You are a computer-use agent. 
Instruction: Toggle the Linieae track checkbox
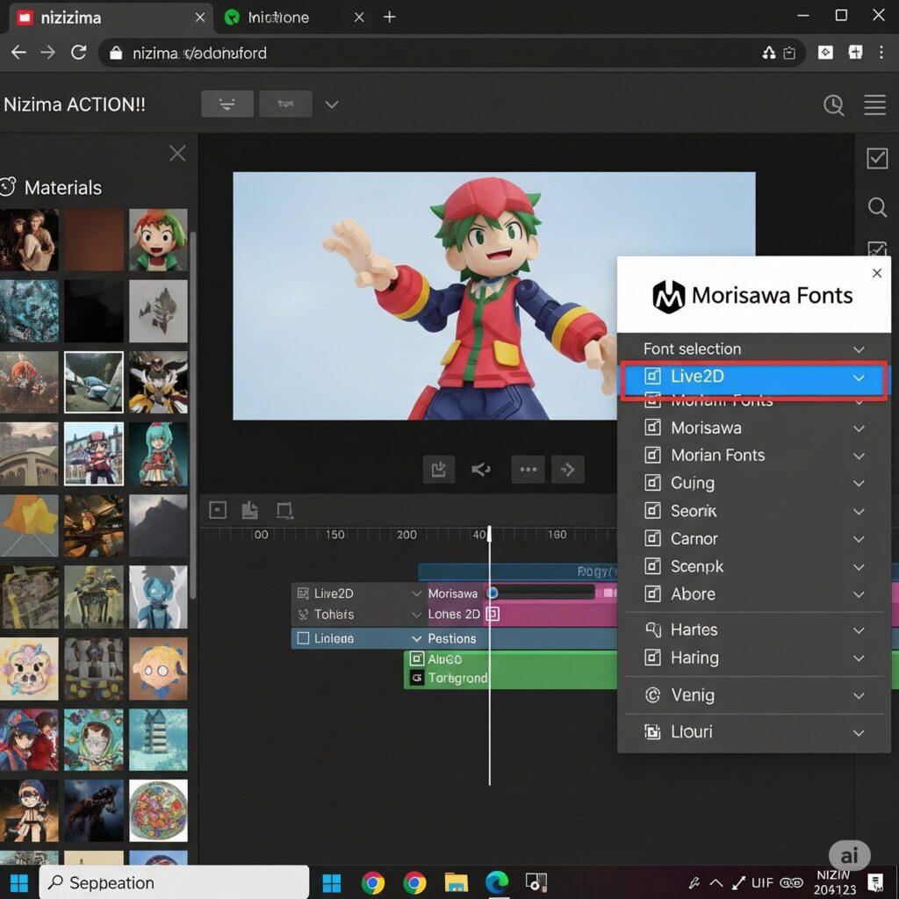pyautogui.click(x=303, y=638)
